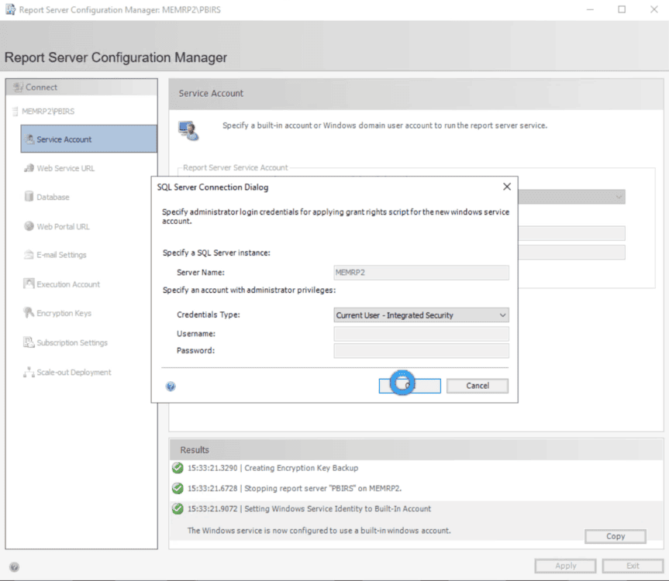The image size is (669, 581).
Task: Close the SQL Server Connection Dialog
Action: (x=506, y=187)
